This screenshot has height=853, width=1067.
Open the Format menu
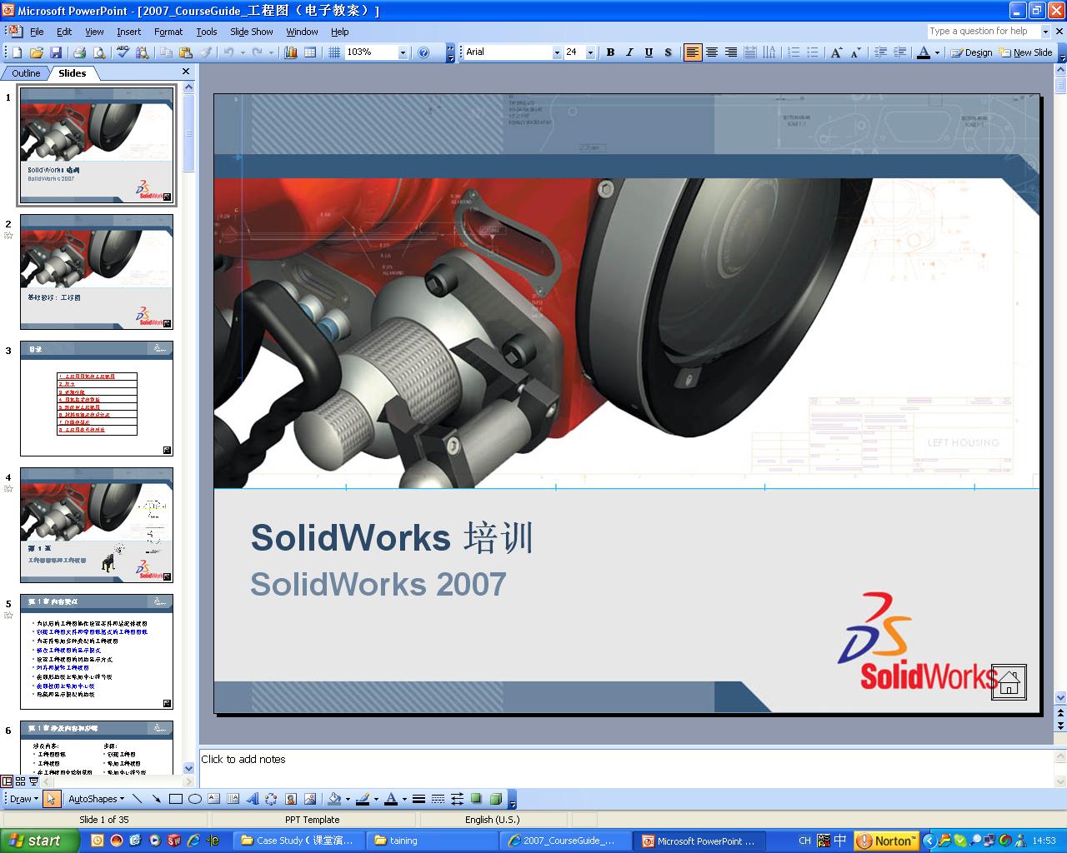(168, 32)
